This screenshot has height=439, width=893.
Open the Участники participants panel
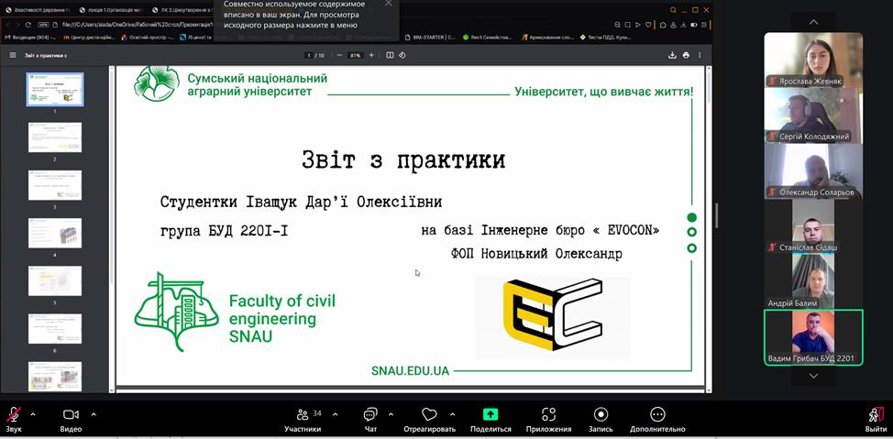pos(303,419)
